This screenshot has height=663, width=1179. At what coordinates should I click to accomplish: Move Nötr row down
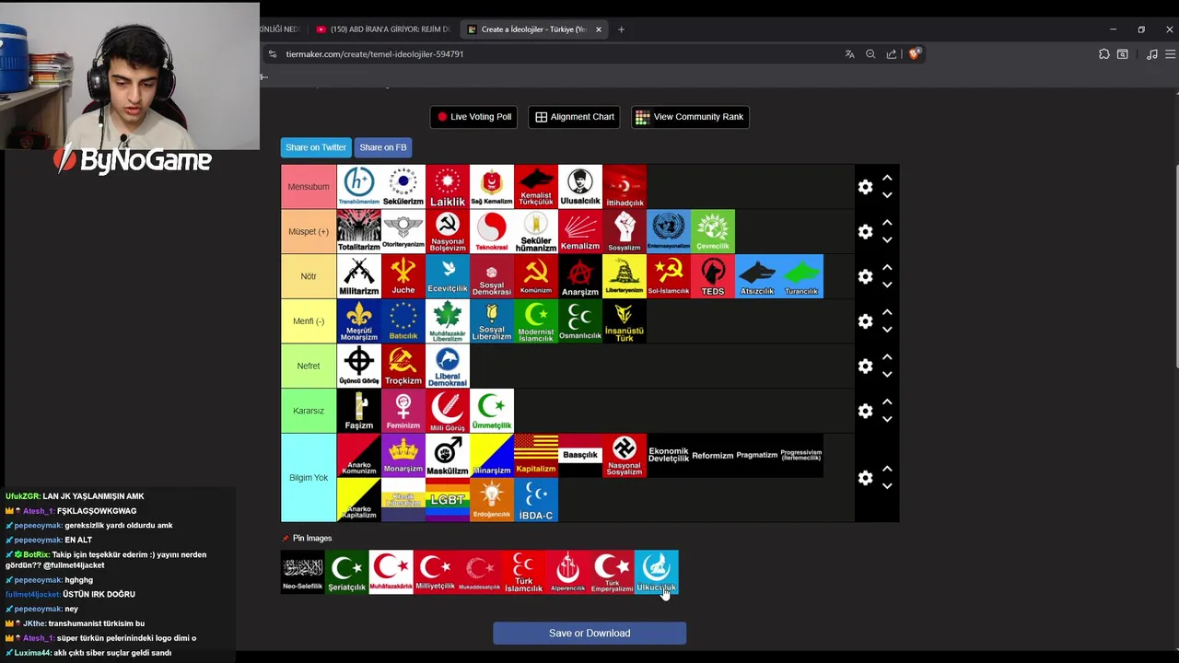887,285
